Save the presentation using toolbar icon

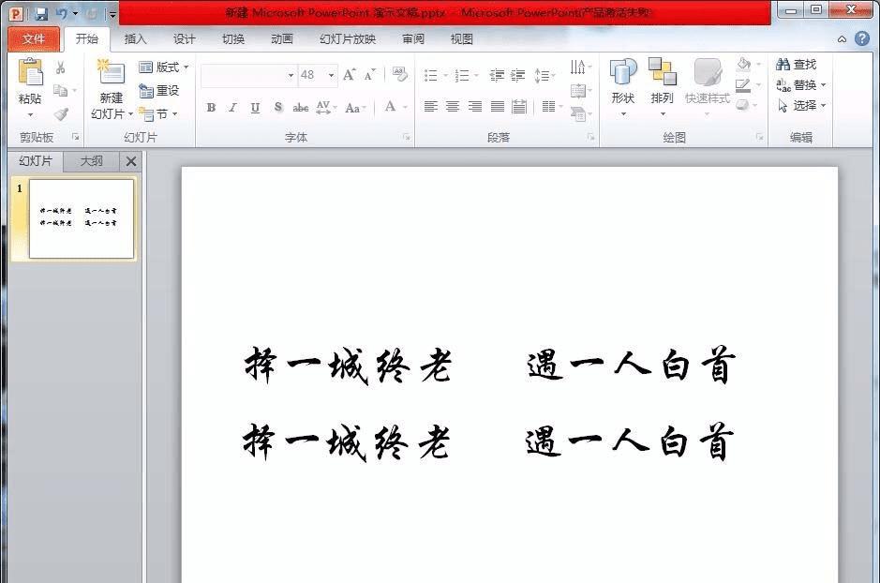pyautogui.click(x=41, y=13)
